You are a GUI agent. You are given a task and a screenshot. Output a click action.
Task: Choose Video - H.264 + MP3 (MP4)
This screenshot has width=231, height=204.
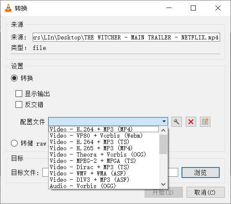104,129
